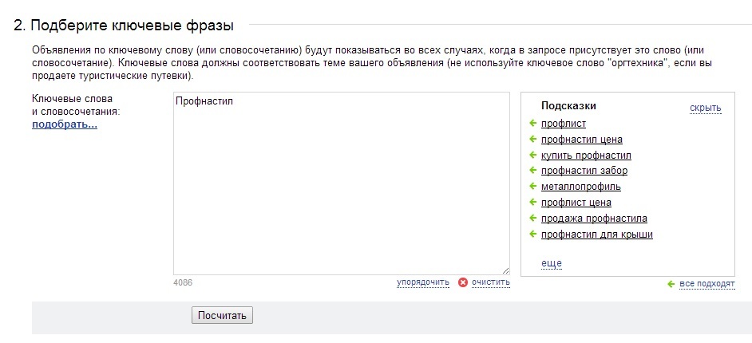This screenshot has width=752, height=343.
Task: Click green arrow beside профлист
Action: (532, 124)
